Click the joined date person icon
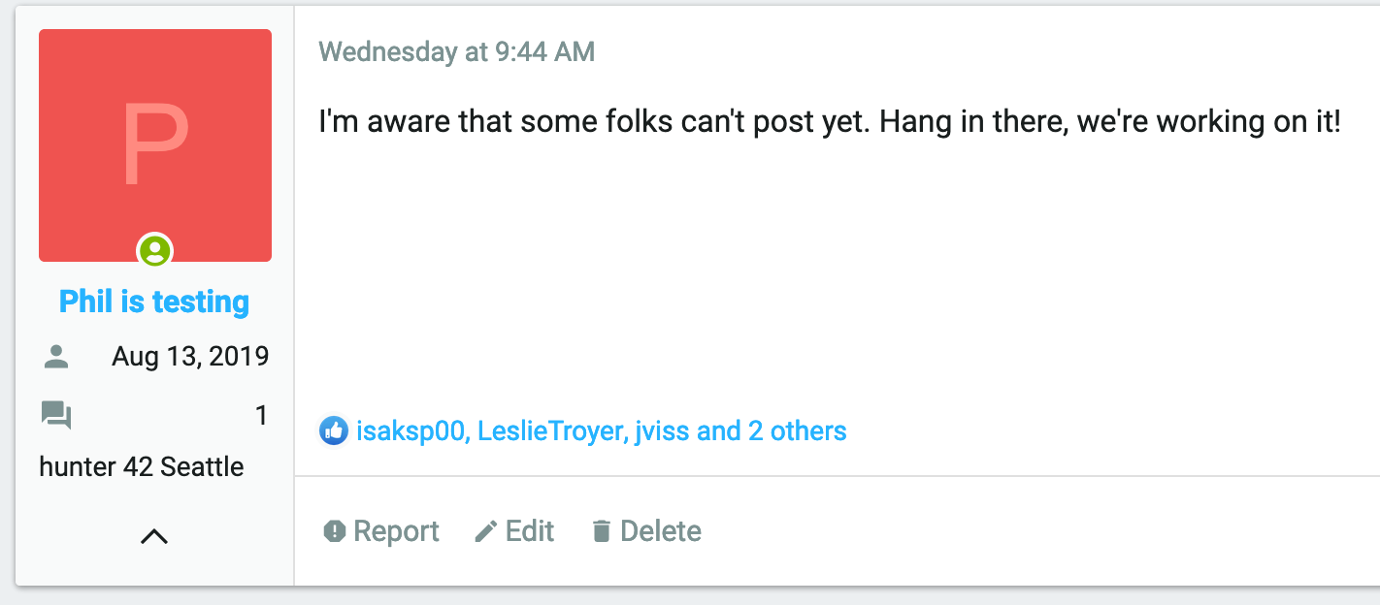Image resolution: width=1380 pixels, height=605 pixels. [x=56, y=357]
